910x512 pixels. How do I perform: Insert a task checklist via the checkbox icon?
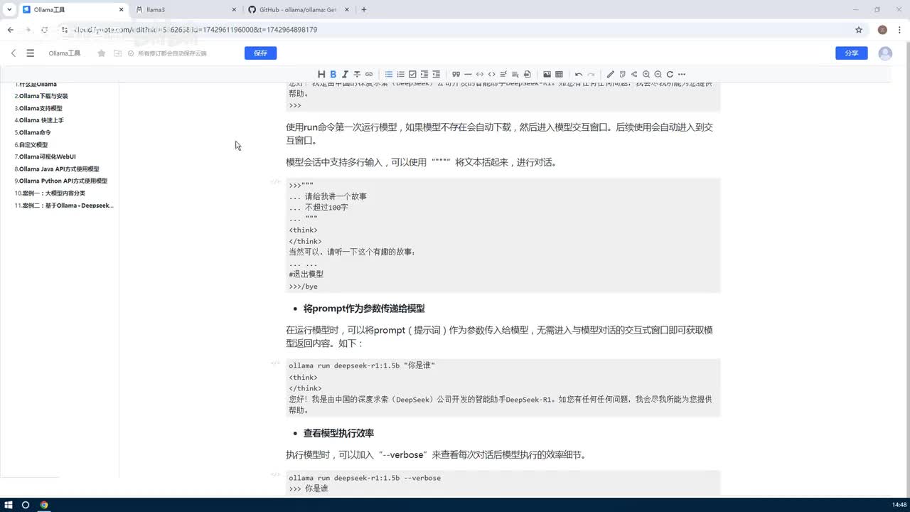pyautogui.click(x=412, y=74)
